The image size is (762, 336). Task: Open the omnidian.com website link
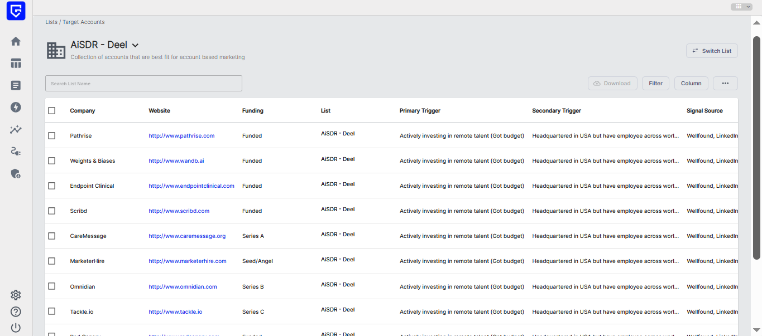coord(183,287)
